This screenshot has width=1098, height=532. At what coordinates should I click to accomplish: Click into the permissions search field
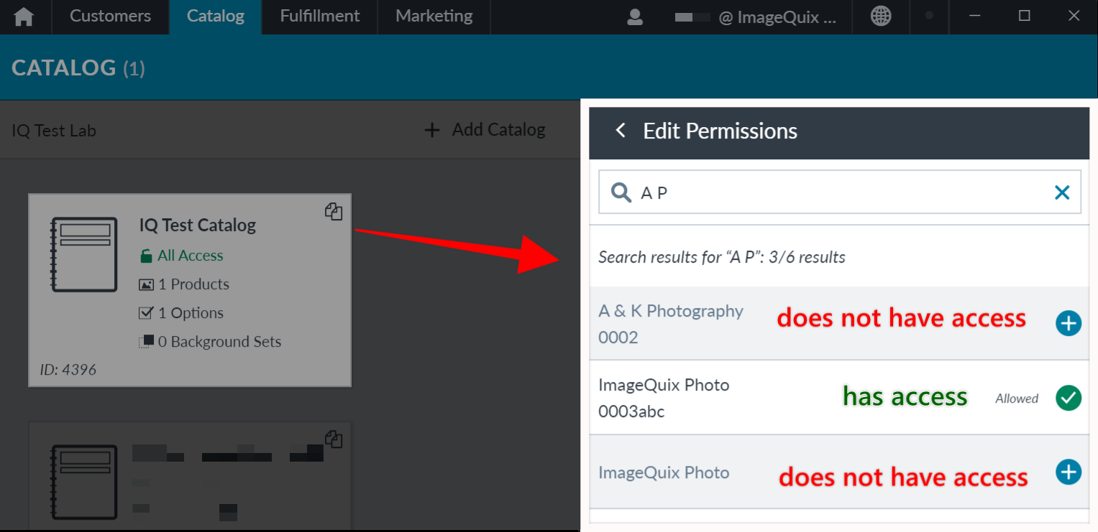(x=840, y=192)
